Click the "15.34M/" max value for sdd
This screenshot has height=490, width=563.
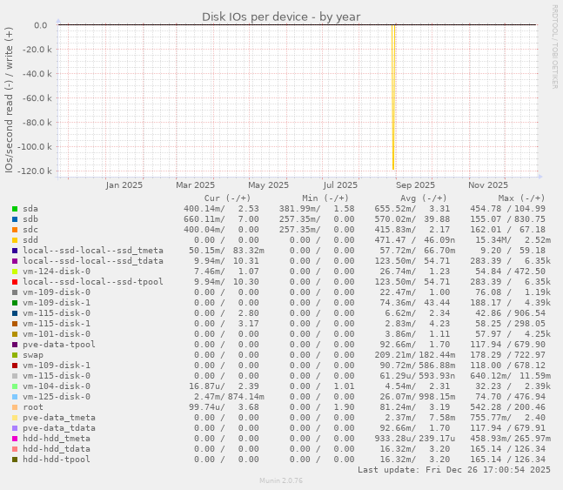[x=493, y=240]
